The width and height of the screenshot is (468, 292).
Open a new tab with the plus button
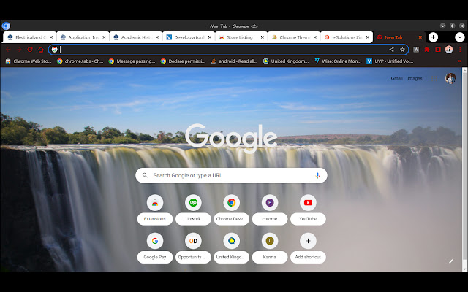point(433,37)
